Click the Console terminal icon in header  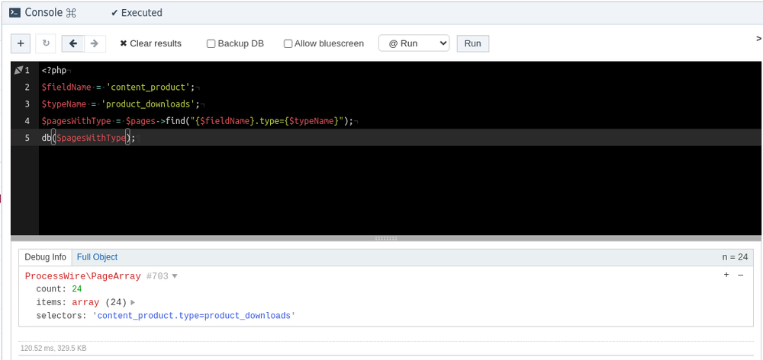pos(14,13)
